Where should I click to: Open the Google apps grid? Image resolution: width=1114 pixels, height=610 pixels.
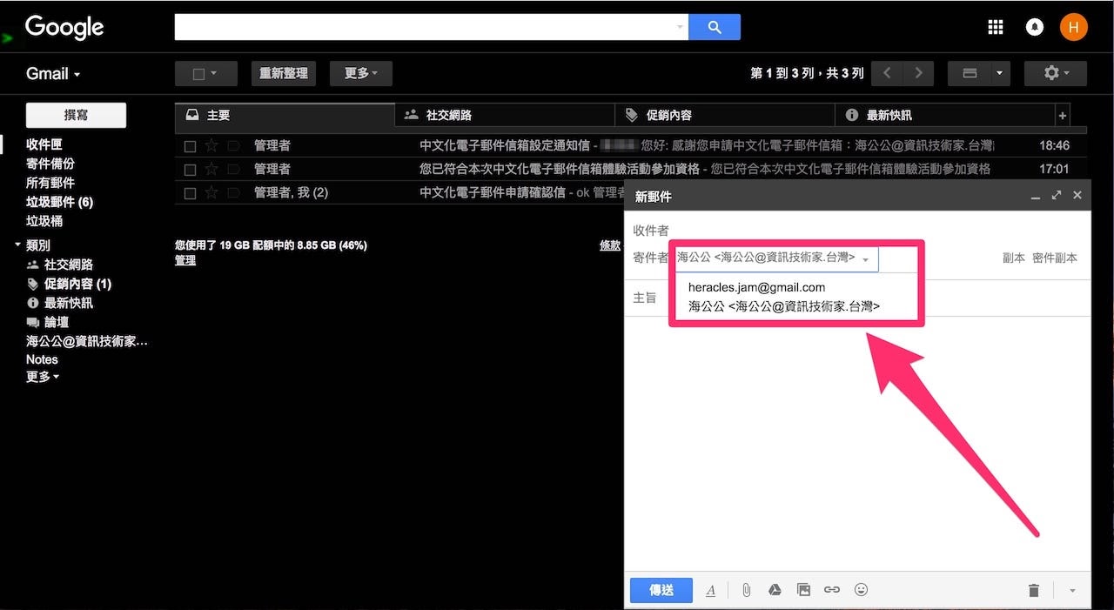995,27
